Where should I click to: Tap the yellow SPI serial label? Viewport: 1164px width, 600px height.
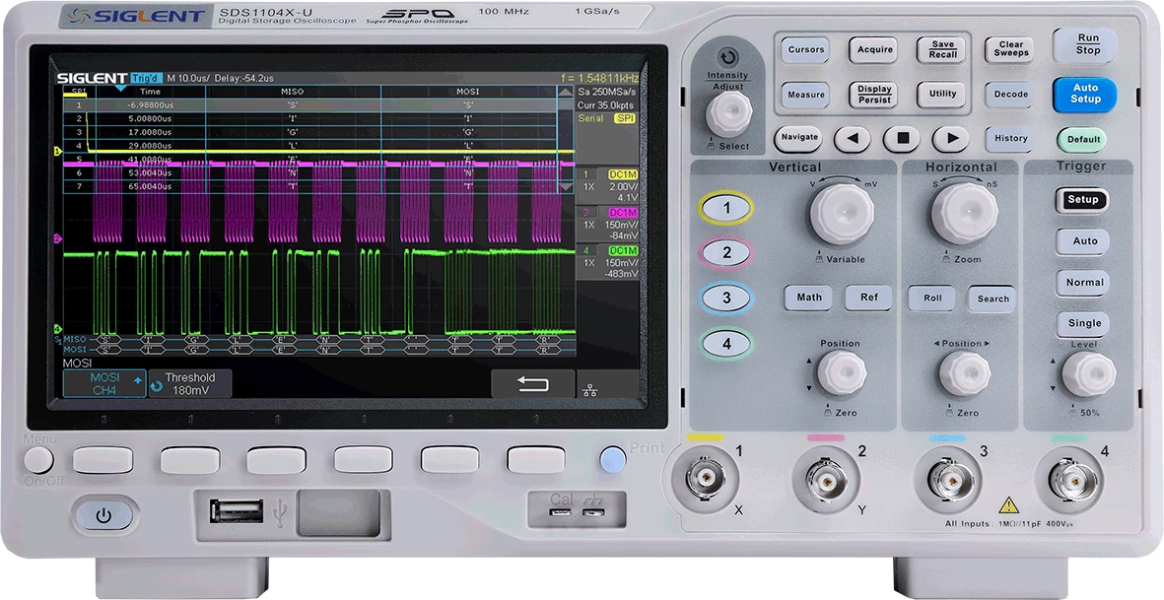pyautogui.click(x=625, y=118)
